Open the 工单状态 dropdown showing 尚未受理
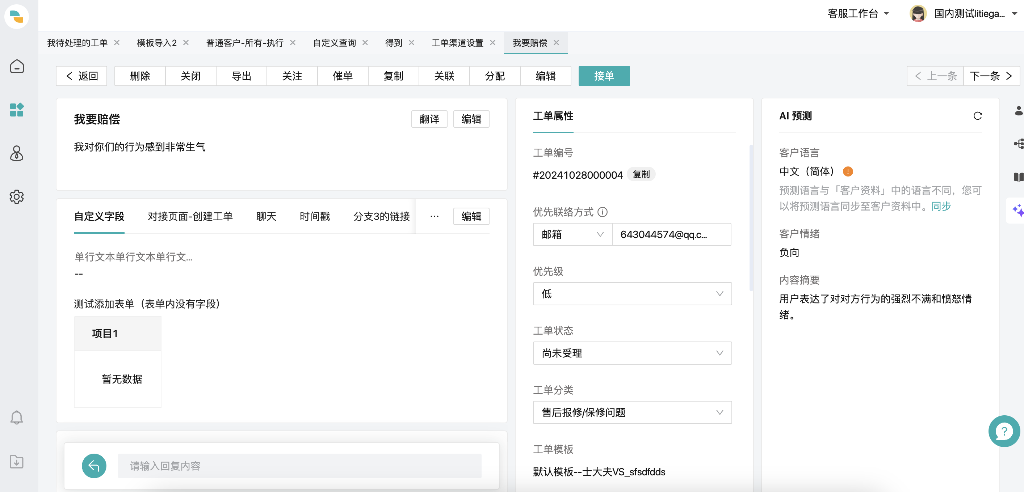Screen dimensions: 1024x492 (632, 353)
